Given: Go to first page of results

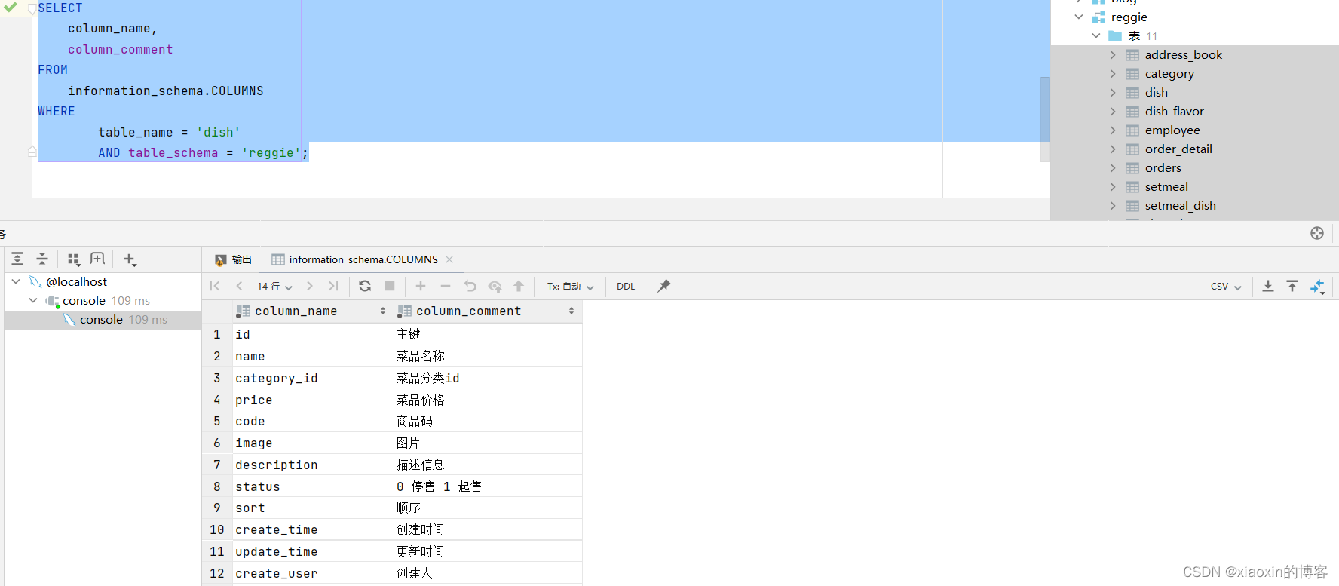Looking at the screenshot, I should (215, 287).
